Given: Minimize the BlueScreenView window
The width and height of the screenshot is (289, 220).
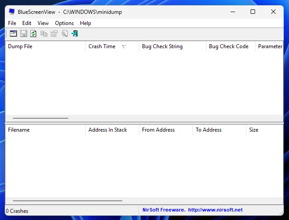Looking at the screenshot, I should tap(233, 12).
